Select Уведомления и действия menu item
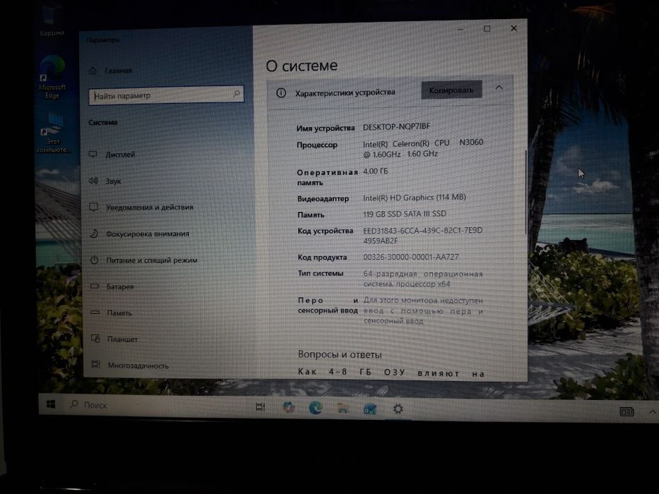The height and width of the screenshot is (494, 659). tap(150, 207)
